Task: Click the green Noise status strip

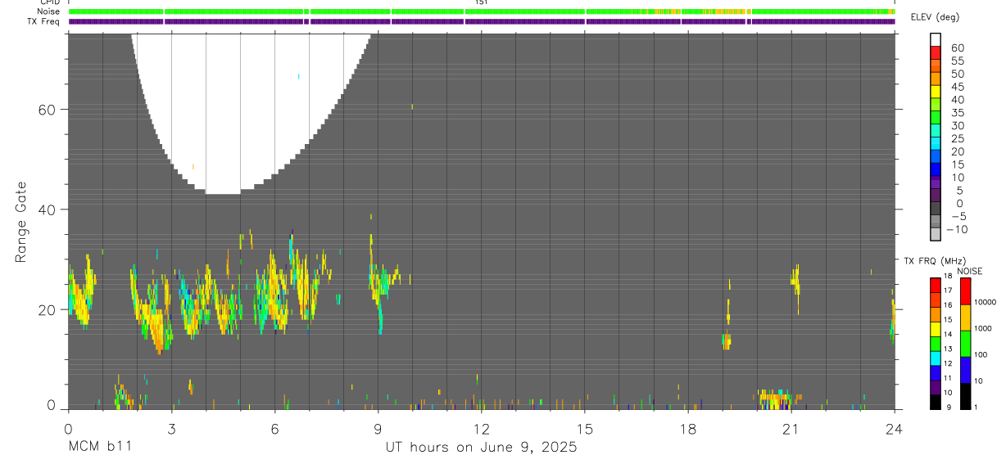Action: tap(482, 11)
